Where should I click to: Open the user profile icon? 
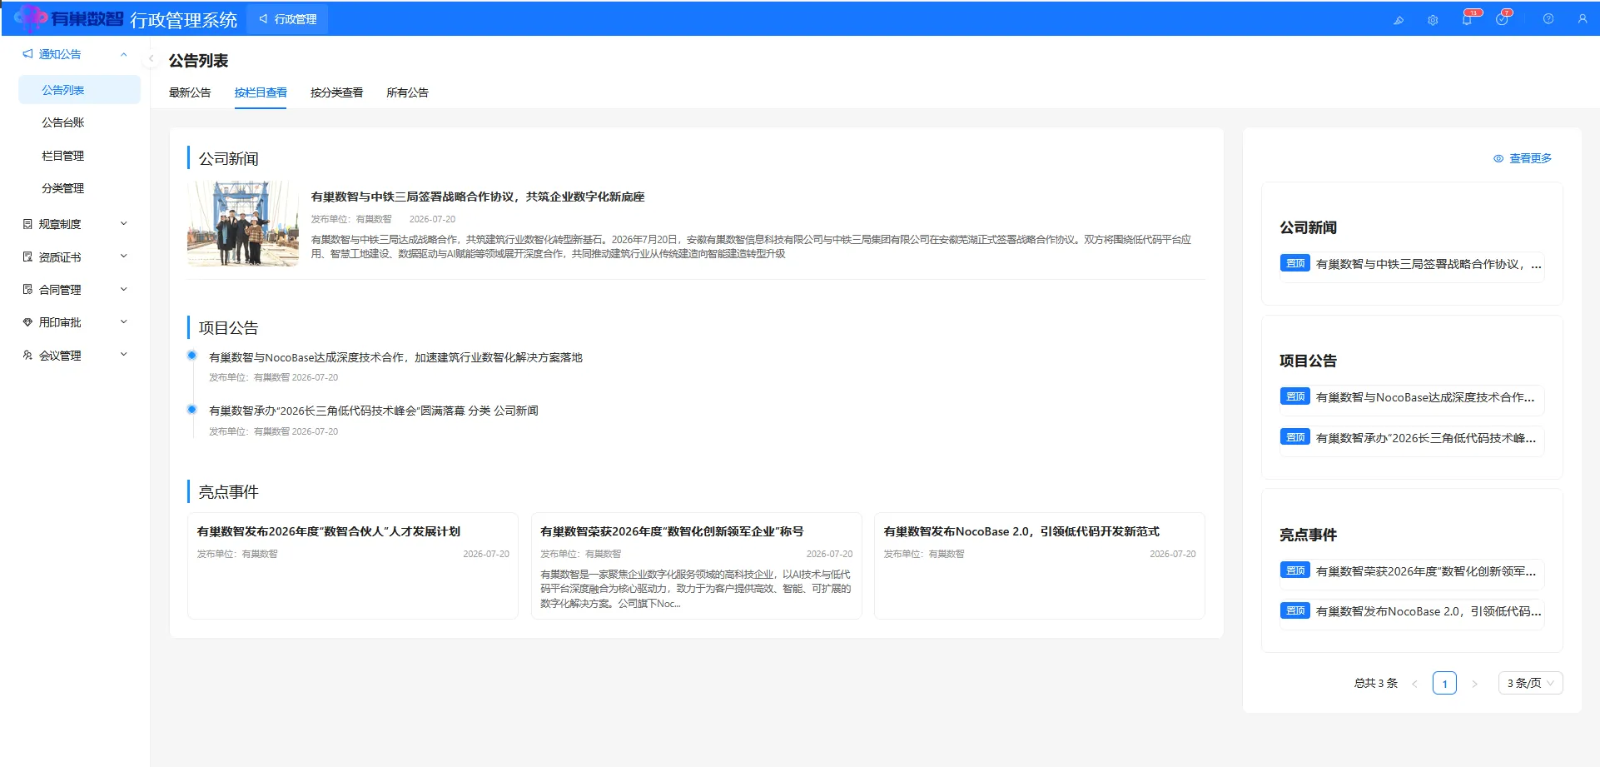pyautogui.click(x=1583, y=19)
